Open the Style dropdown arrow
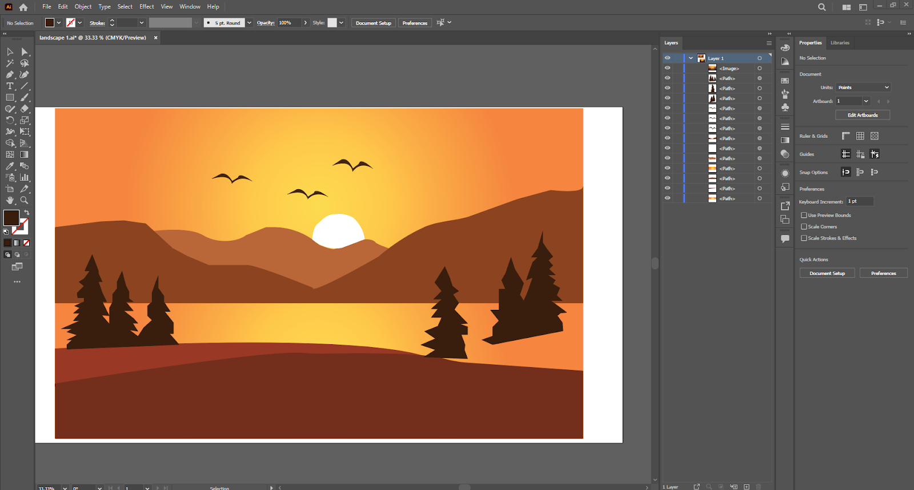Image resolution: width=914 pixels, height=490 pixels. pyautogui.click(x=341, y=23)
